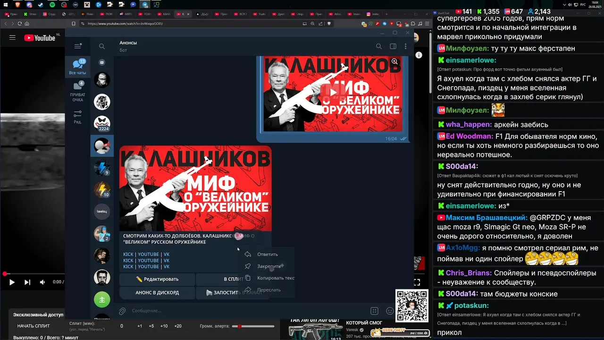Focus the Сообщение message input field
Screen dimensions: 604x340
[x=248, y=311]
